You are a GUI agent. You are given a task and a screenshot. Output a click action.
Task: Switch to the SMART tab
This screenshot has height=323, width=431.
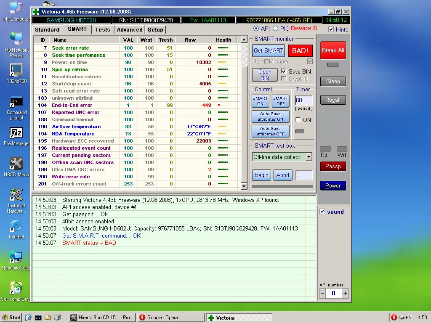pyautogui.click(x=77, y=29)
